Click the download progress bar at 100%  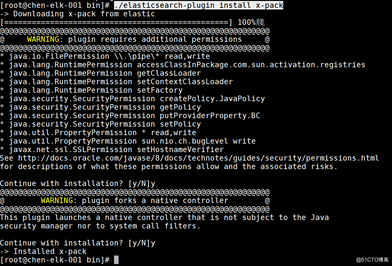[x=116, y=23]
